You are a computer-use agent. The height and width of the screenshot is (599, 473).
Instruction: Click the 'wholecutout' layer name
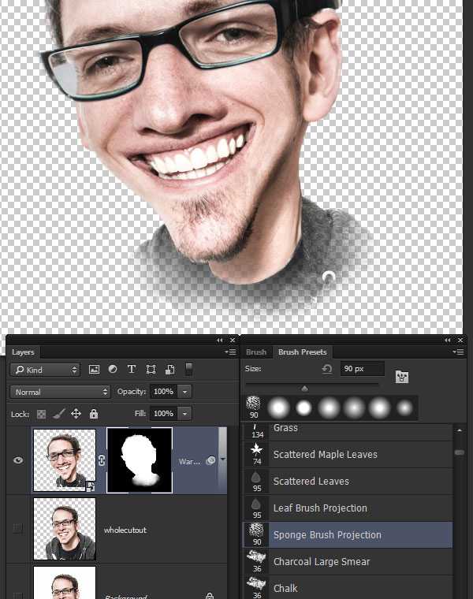125,530
